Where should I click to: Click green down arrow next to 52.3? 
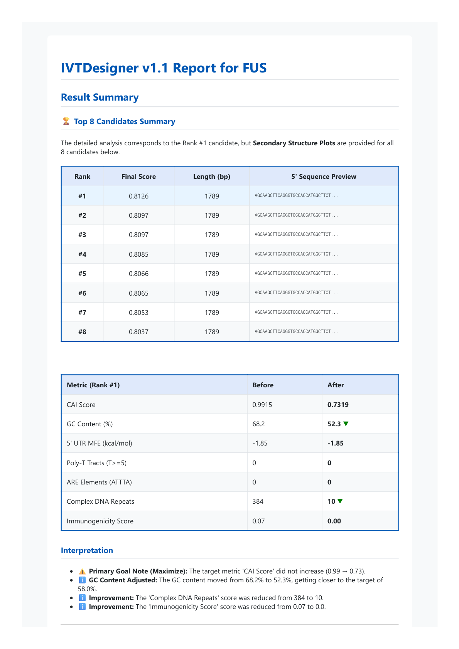(x=346, y=424)
